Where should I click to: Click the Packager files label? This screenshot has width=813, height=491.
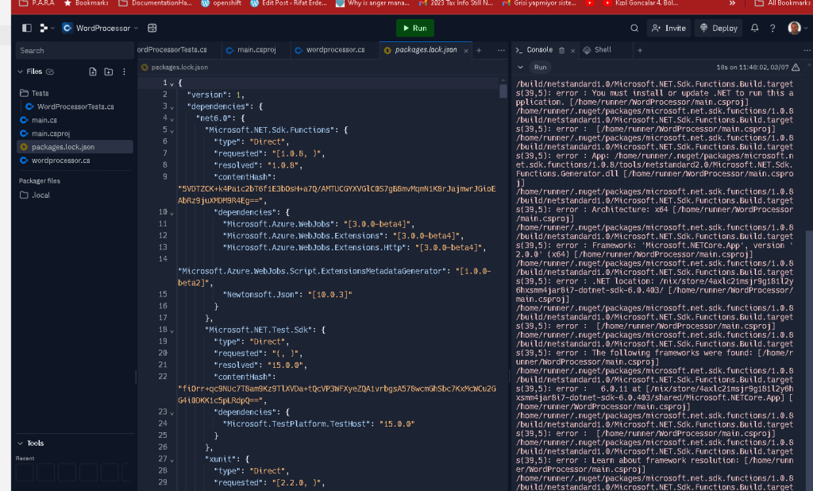coord(40,181)
